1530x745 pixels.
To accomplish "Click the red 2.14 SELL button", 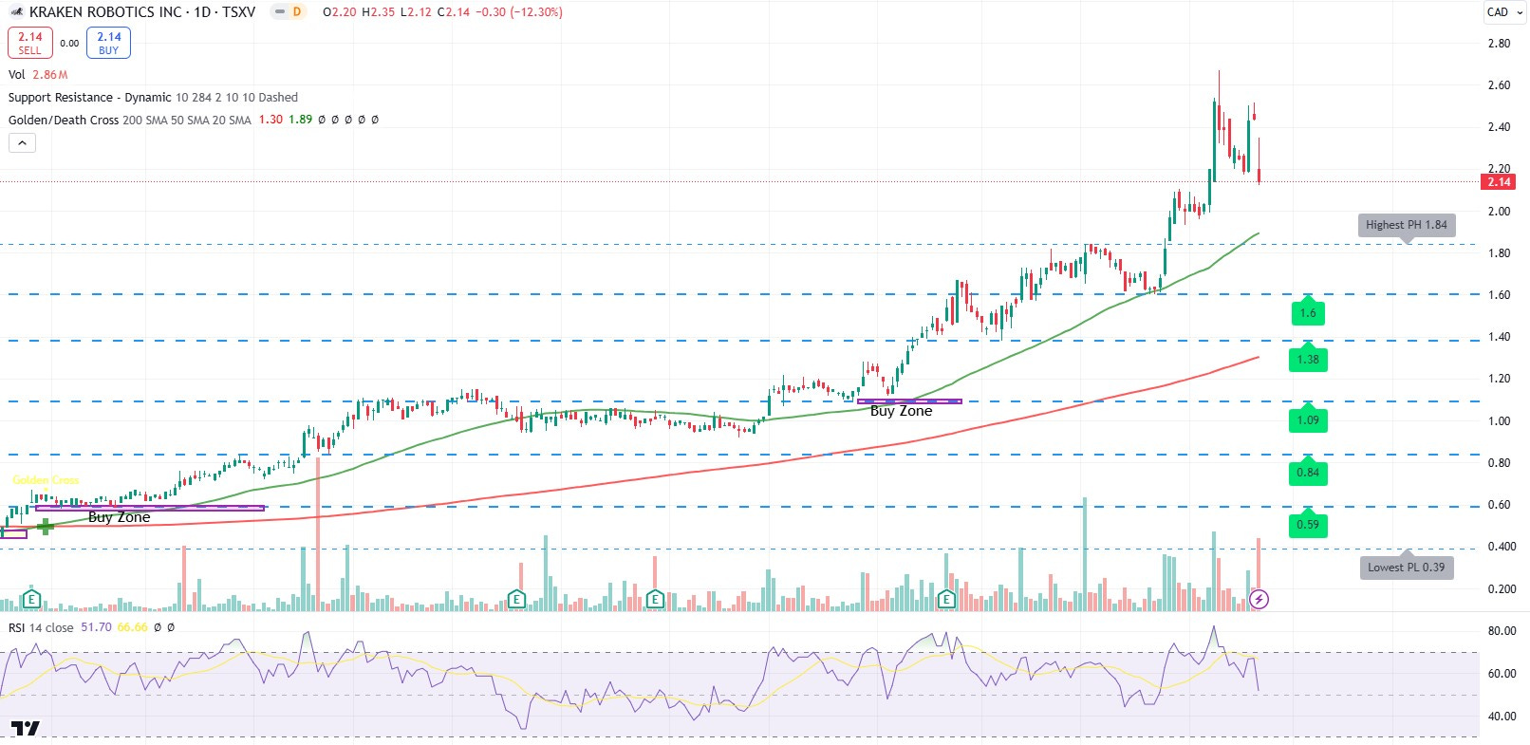I will [x=30, y=43].
